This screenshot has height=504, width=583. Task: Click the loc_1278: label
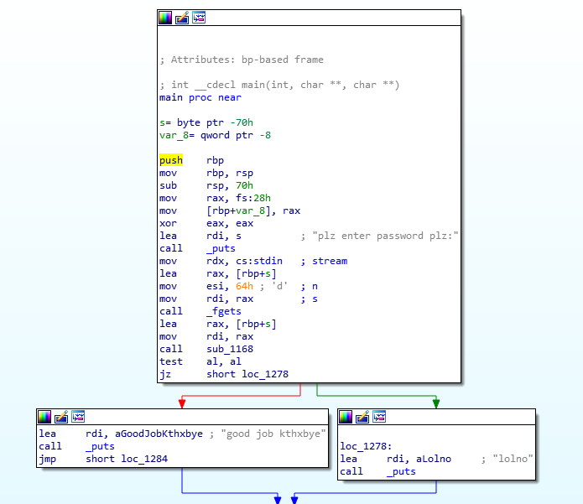tap(366, 446)
